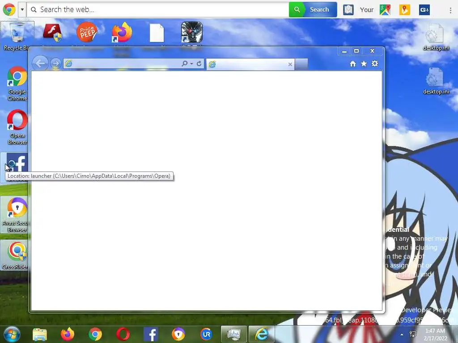The height and width of the screenshot is (343, 458).
Task: Select the CrossRider desktop icon
Action: point(15,255)
